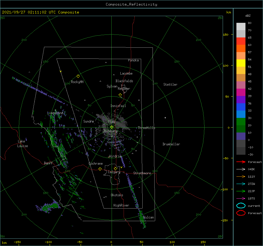Click the RedDeer city label
The image size is (263, 246).
(x=124, y=89)
